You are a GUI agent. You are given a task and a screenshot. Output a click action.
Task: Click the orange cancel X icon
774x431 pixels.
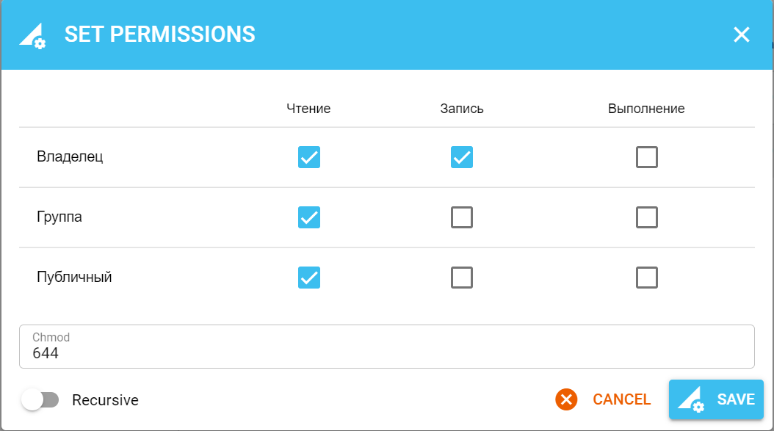[565, 399]
